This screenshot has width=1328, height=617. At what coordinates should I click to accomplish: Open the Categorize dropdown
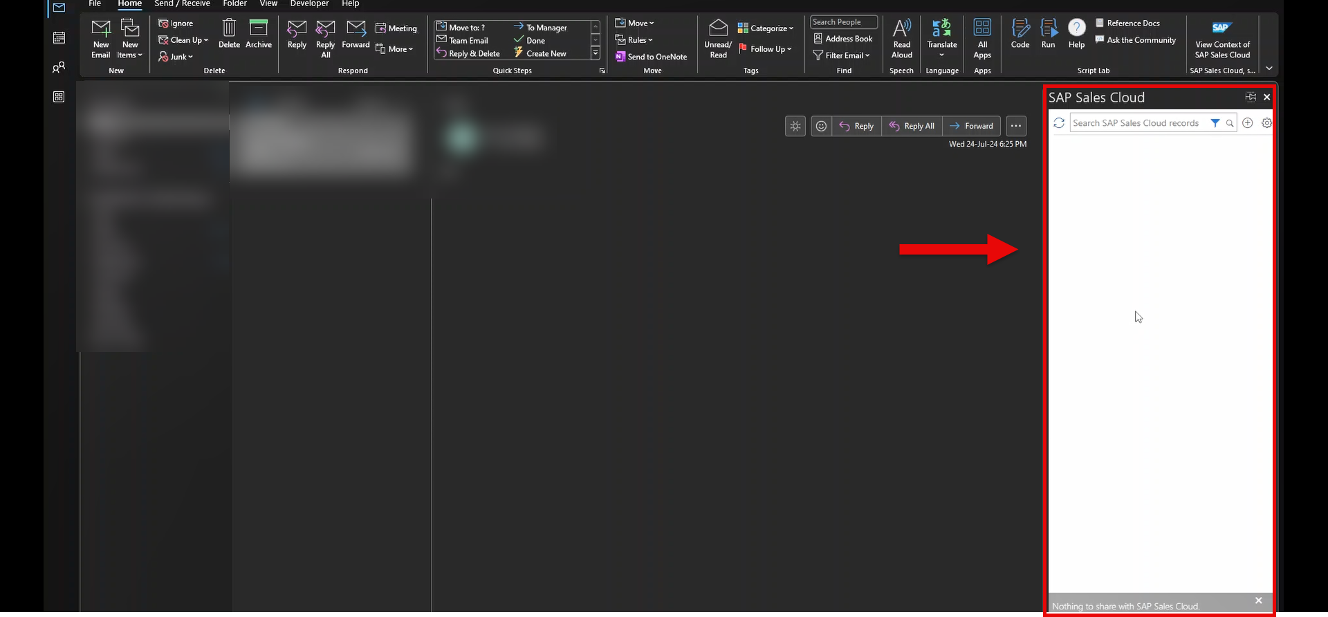(x=765, y=28)
